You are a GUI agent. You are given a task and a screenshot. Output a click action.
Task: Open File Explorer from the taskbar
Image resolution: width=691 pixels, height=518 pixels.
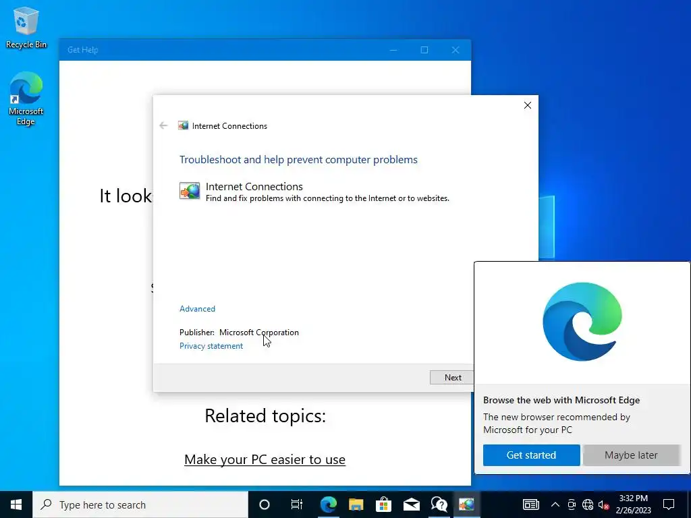[x=356, y=505]
